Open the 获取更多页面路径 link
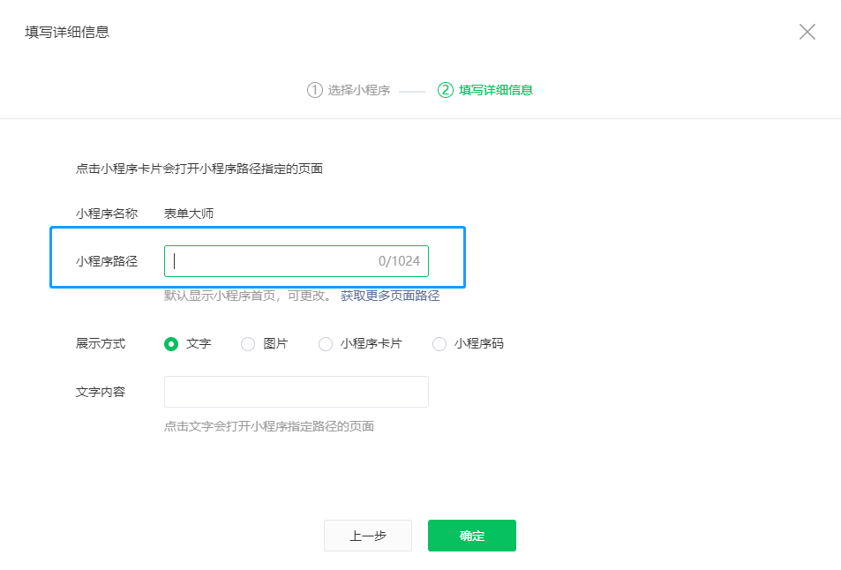The image size is (841, 570). pyautogui.click(x=390, y=296)
